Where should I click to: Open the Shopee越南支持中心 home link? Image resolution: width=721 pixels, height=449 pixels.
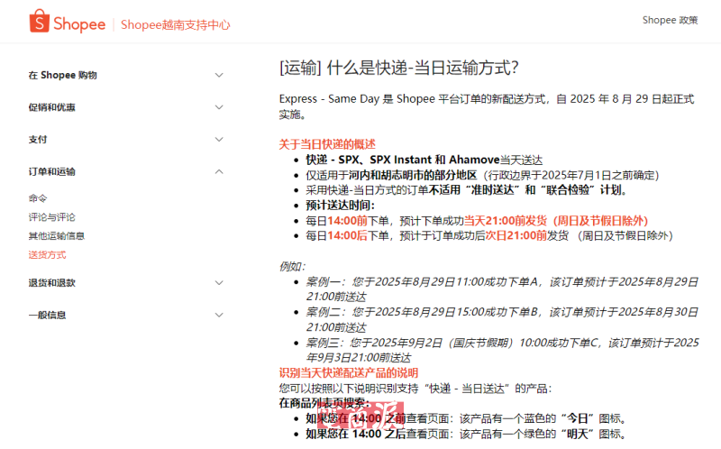(x=176, y=25)
